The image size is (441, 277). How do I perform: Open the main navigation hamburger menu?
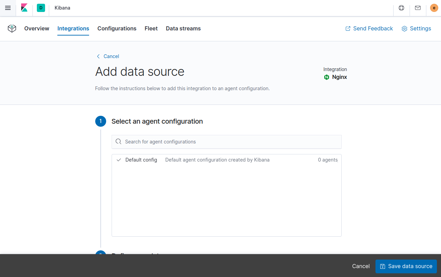pyautogui.click(x=8, y=8)
